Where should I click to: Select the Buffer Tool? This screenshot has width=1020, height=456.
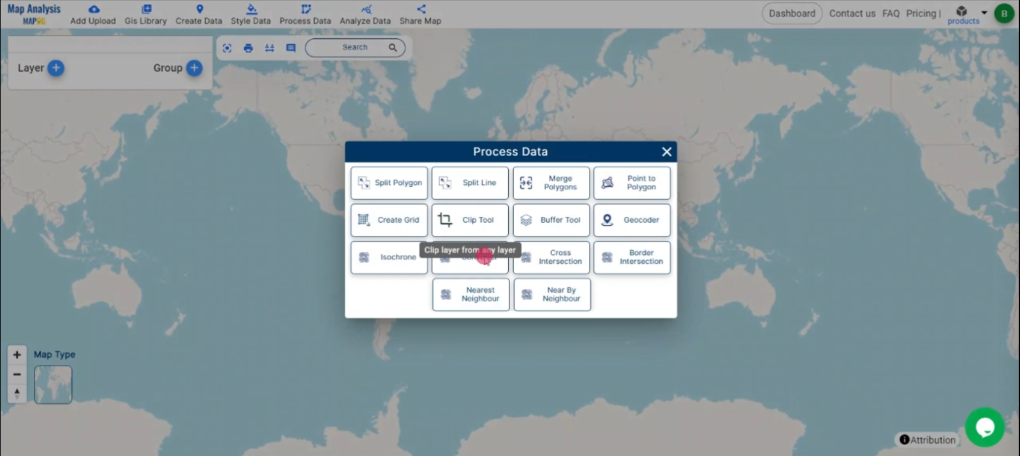tap(551, 220)
